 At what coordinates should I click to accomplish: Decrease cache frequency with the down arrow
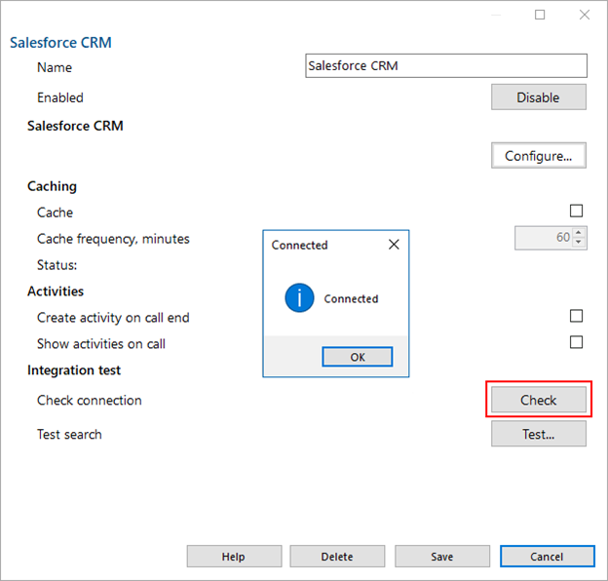click(579, 242)
